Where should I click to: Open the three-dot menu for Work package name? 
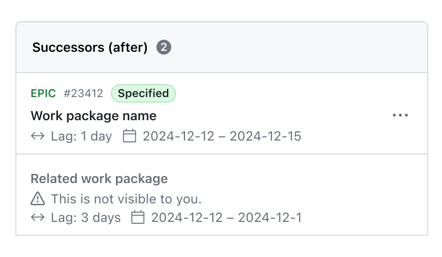(400, 116)
